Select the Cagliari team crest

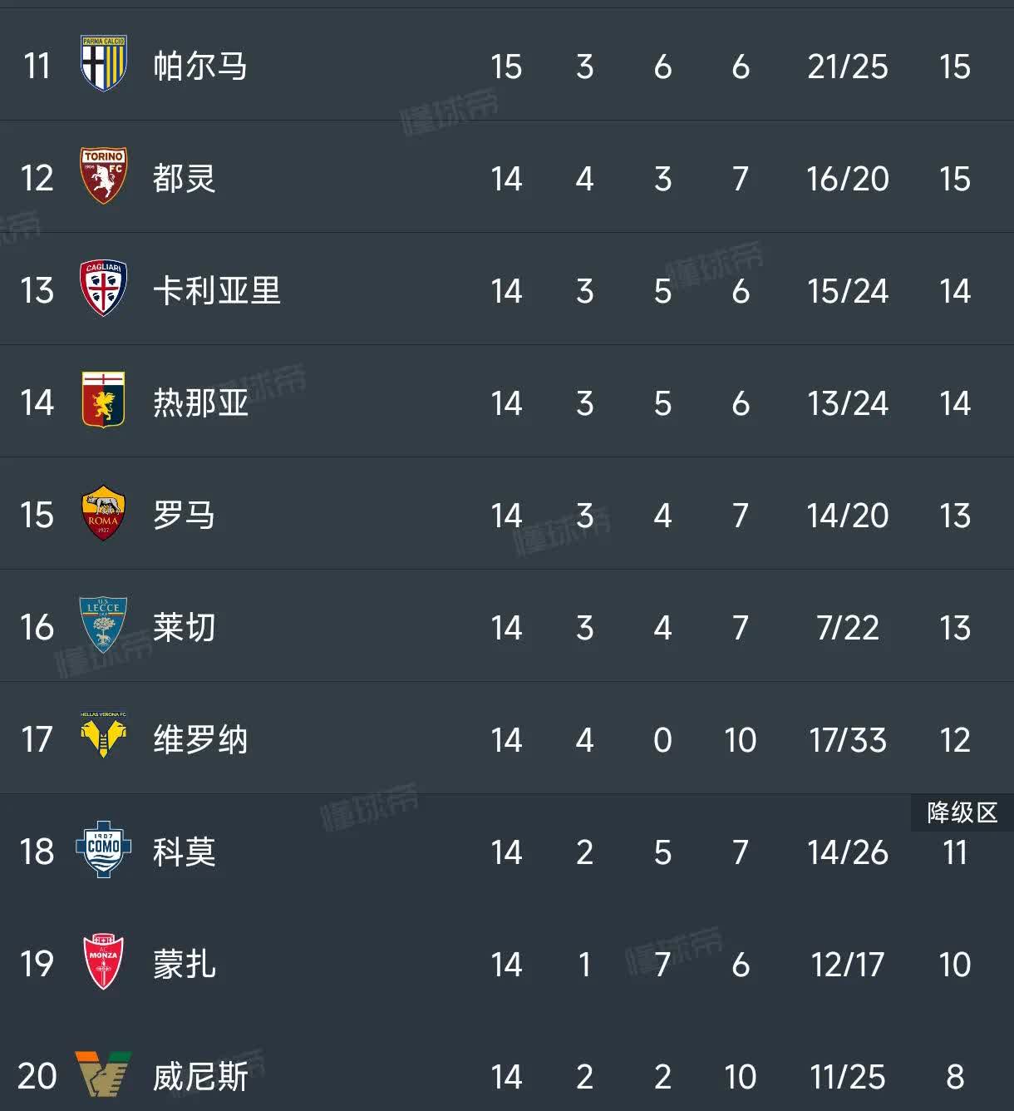[x=103, y=288]
